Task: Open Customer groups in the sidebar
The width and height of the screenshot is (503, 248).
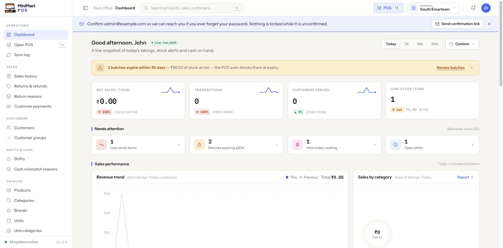Action: tap(36, 138)
